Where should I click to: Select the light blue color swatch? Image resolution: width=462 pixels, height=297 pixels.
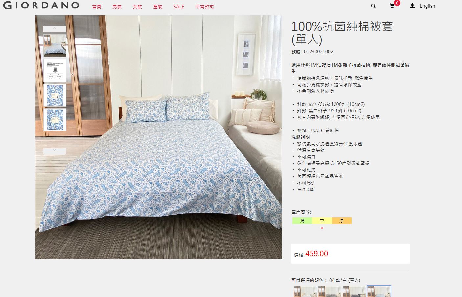[x=379, y=291]
